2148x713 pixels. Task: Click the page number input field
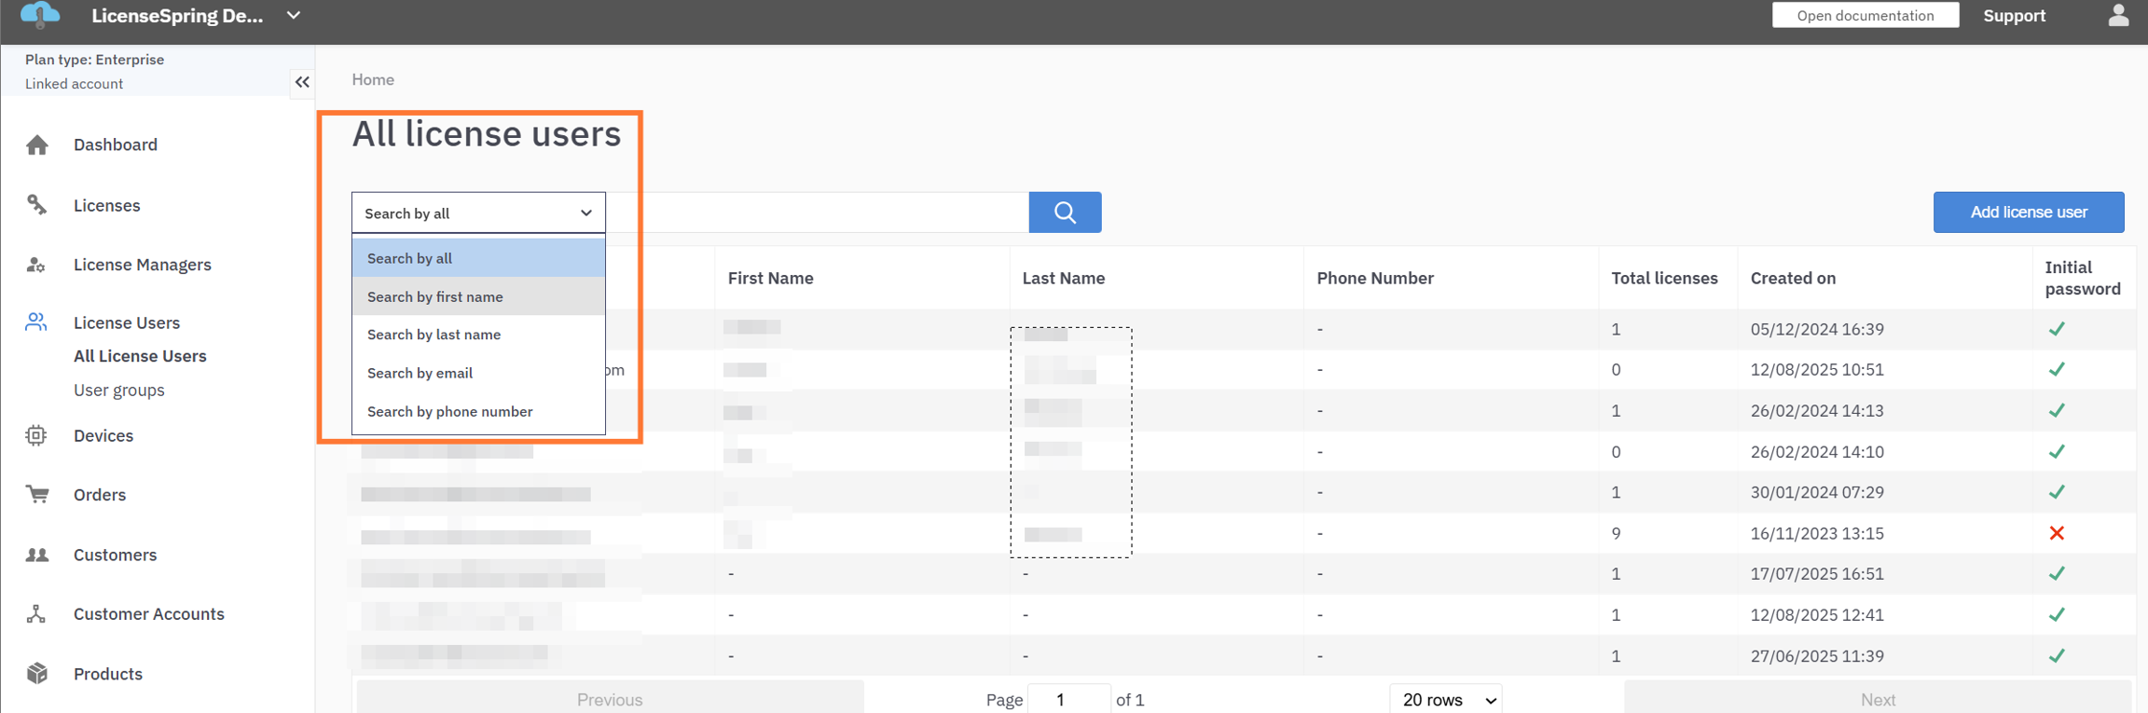click(1068, 699)
